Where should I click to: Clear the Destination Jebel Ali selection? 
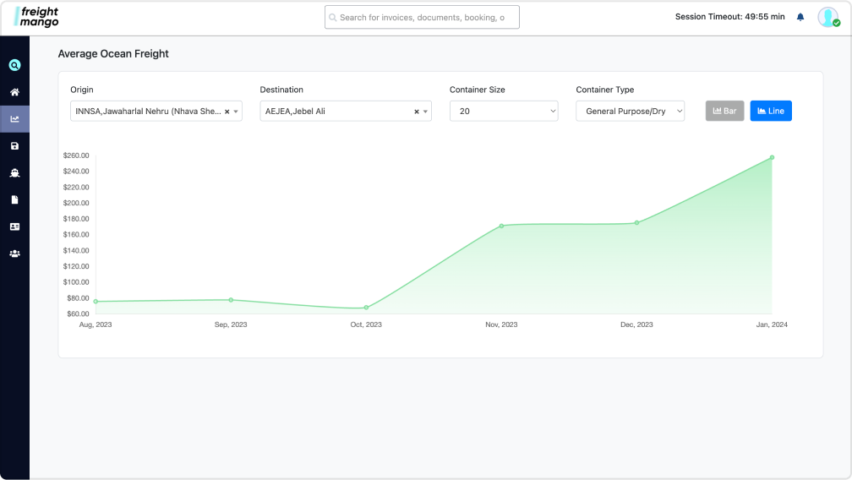coord(417,112)
